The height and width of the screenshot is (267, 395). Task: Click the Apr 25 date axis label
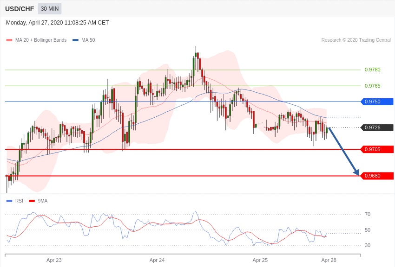[260, 260]
